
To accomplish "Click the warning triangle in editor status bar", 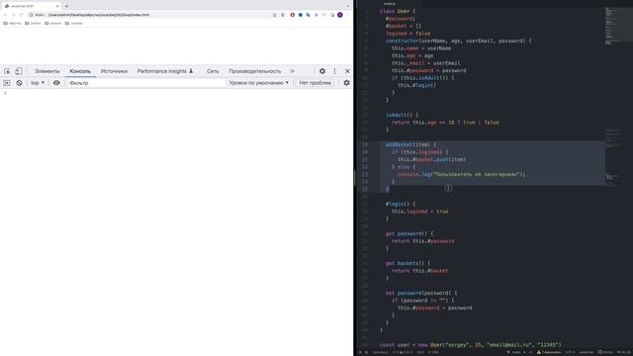I will (x=538, y=352).
